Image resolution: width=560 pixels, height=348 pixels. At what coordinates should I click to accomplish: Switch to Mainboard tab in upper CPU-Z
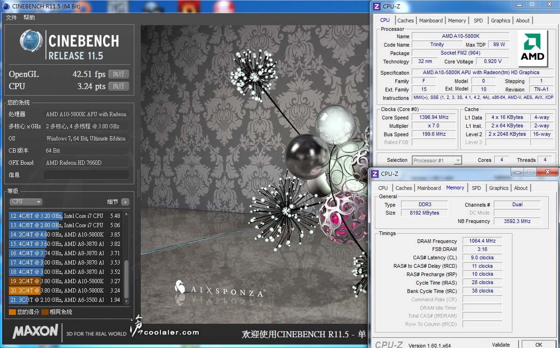430,21
